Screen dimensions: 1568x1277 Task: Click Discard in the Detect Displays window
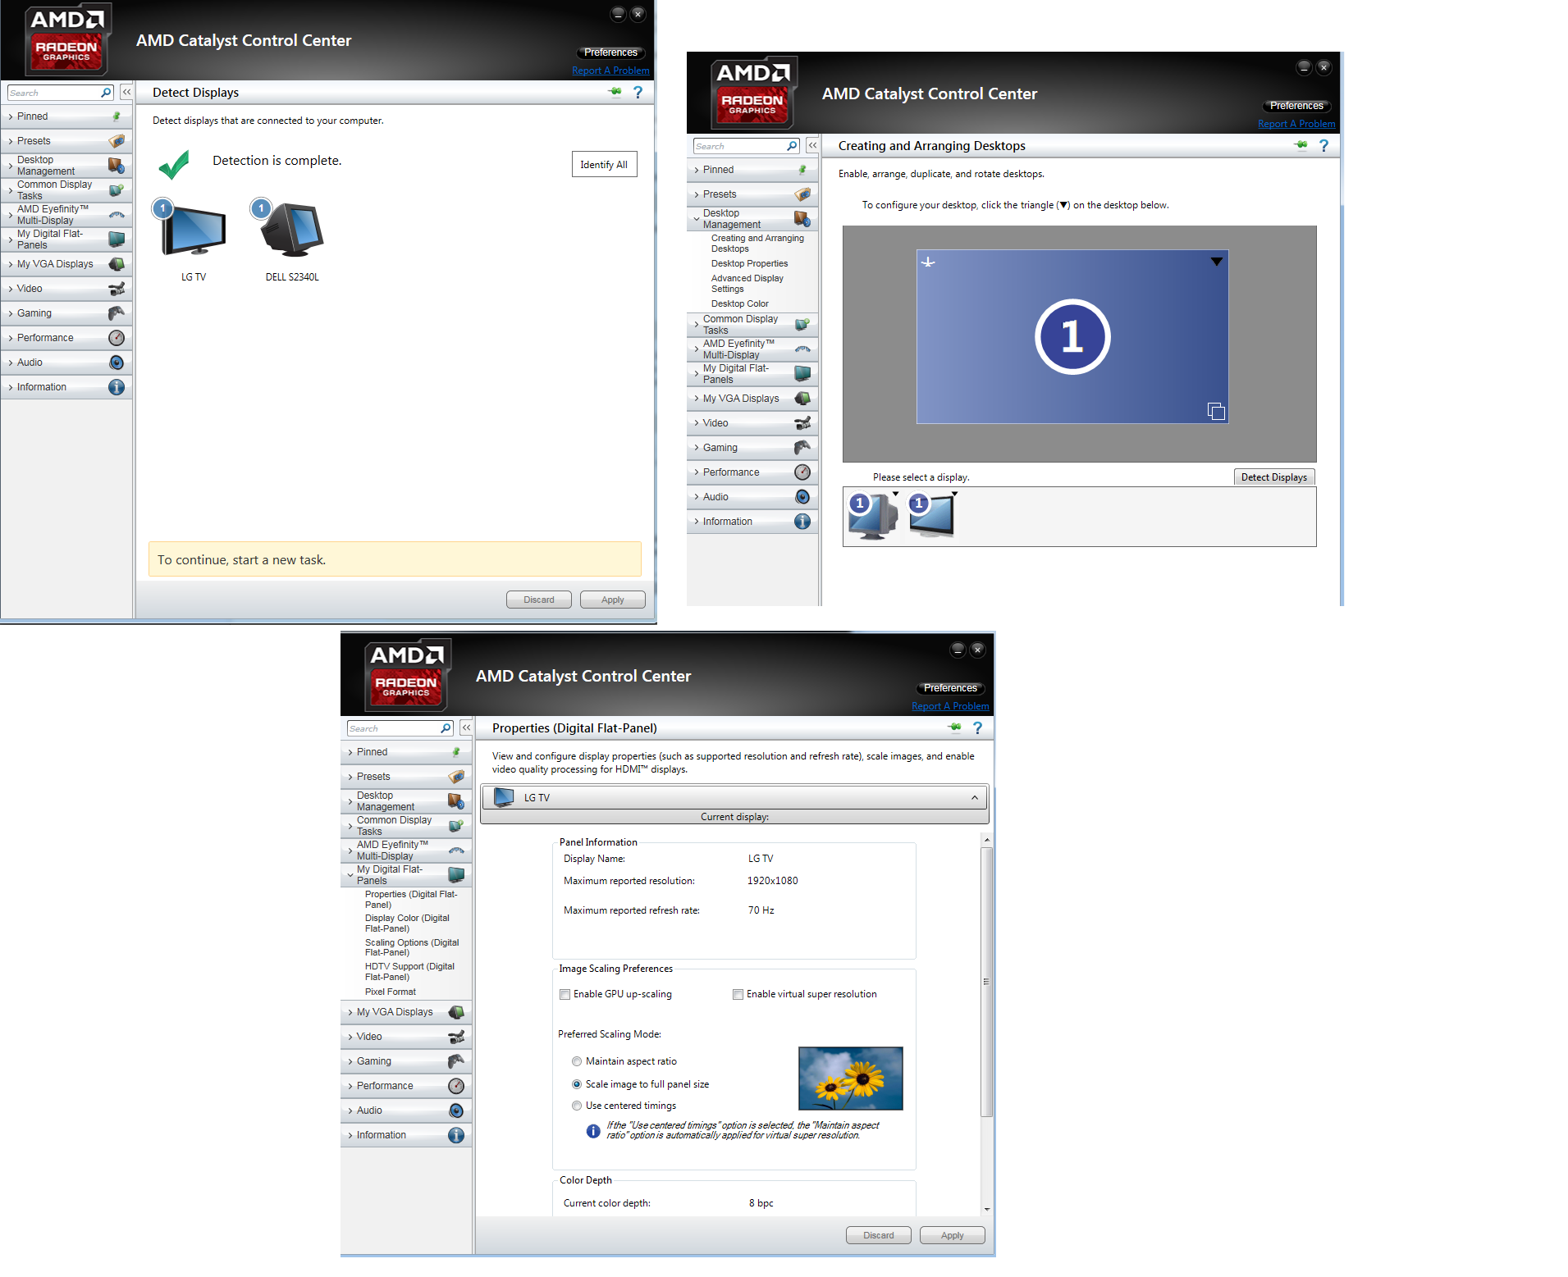(539, 600)
